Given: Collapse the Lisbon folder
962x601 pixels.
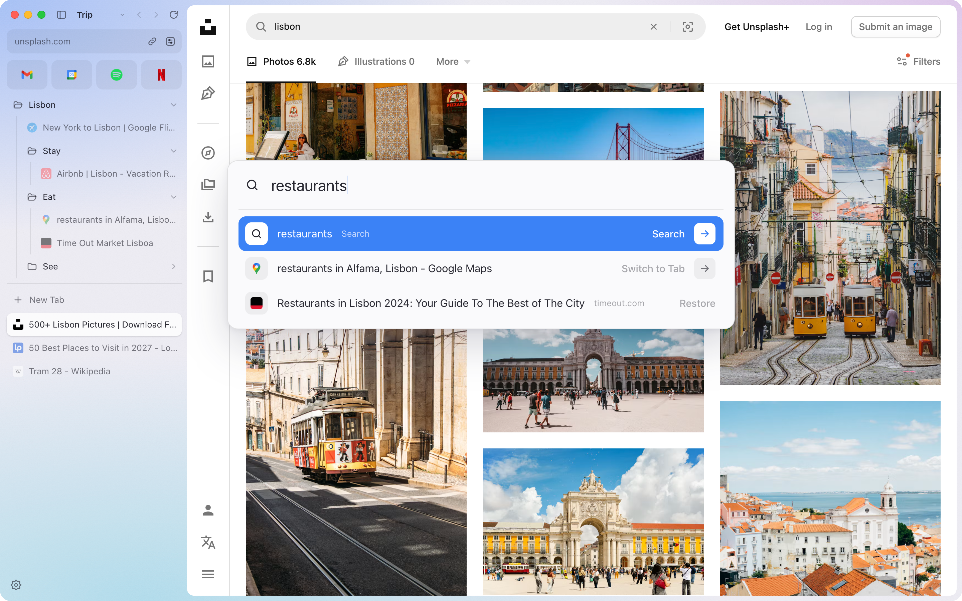Looking at the screenshot, I should pos(174,105).
